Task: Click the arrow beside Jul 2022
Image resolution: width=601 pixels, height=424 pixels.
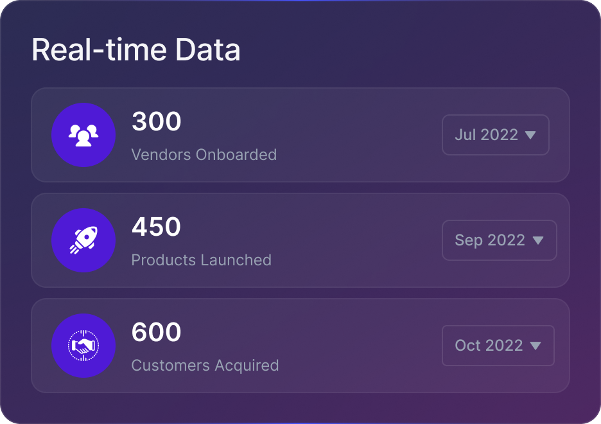Action: [x=530, y=135]
